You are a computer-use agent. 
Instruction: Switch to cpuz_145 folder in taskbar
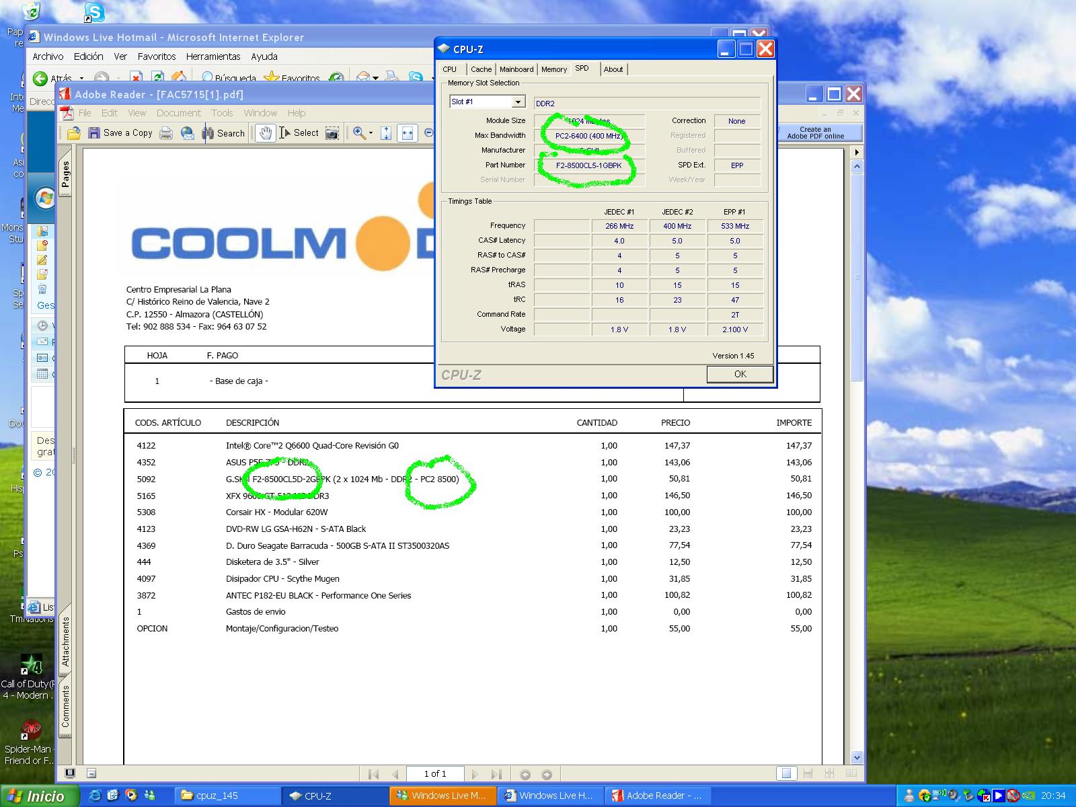coord(227,796)
